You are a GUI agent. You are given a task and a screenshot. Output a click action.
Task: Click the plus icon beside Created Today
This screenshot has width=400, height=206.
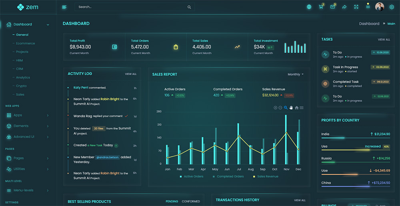[x=116, y=146]
